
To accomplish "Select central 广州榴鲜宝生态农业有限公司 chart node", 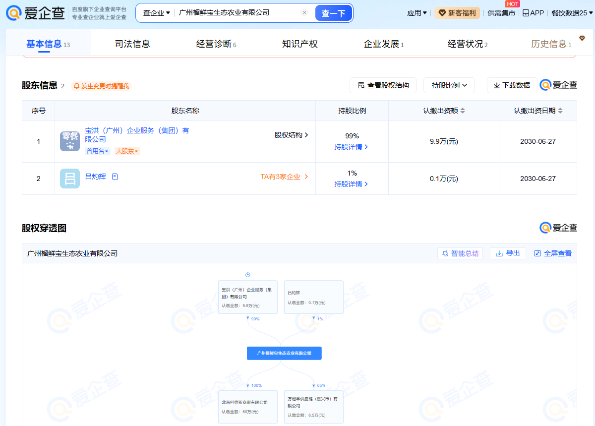I will click(284, 353).
